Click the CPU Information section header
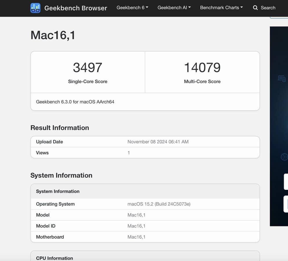Screen dimensions: 288x261 (x=54, y=258)
